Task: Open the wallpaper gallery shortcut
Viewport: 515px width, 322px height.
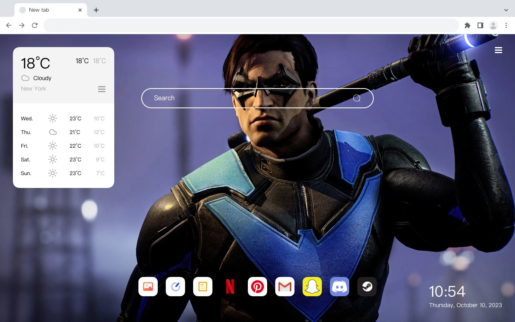Action: 148,287
